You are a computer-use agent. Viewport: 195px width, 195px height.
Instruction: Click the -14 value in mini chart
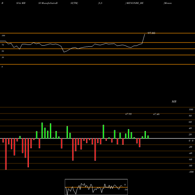126,190
